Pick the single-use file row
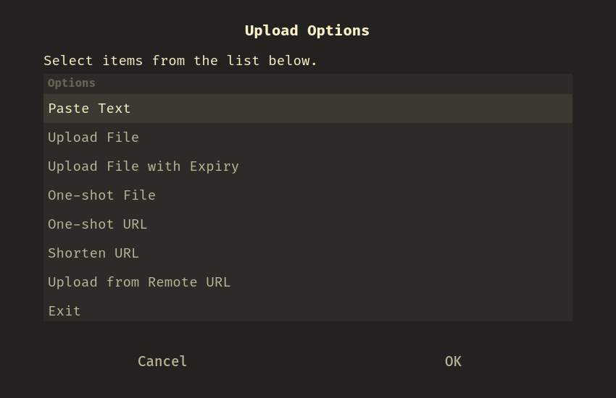 coord(307,195)
